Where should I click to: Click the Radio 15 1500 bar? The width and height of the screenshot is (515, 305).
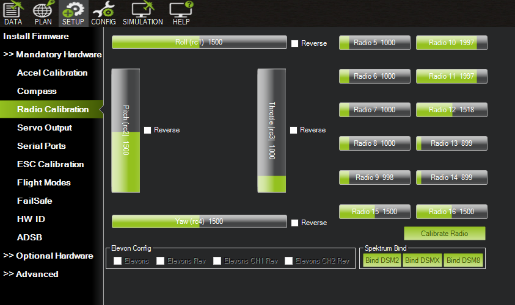(x=374, y=212)
